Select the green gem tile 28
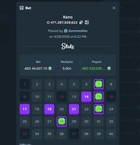 coord(61,122)
